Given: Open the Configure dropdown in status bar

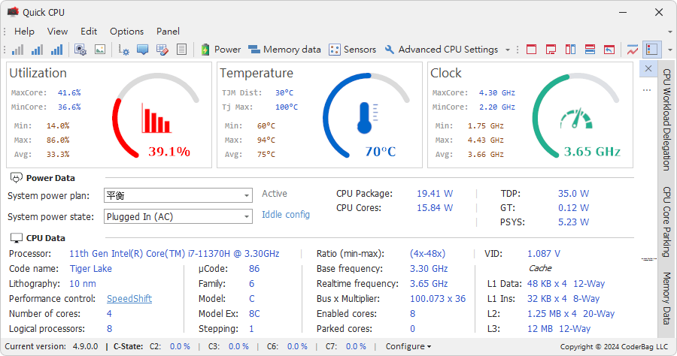Looking at the screenshot, I should [x=408, y=346].
